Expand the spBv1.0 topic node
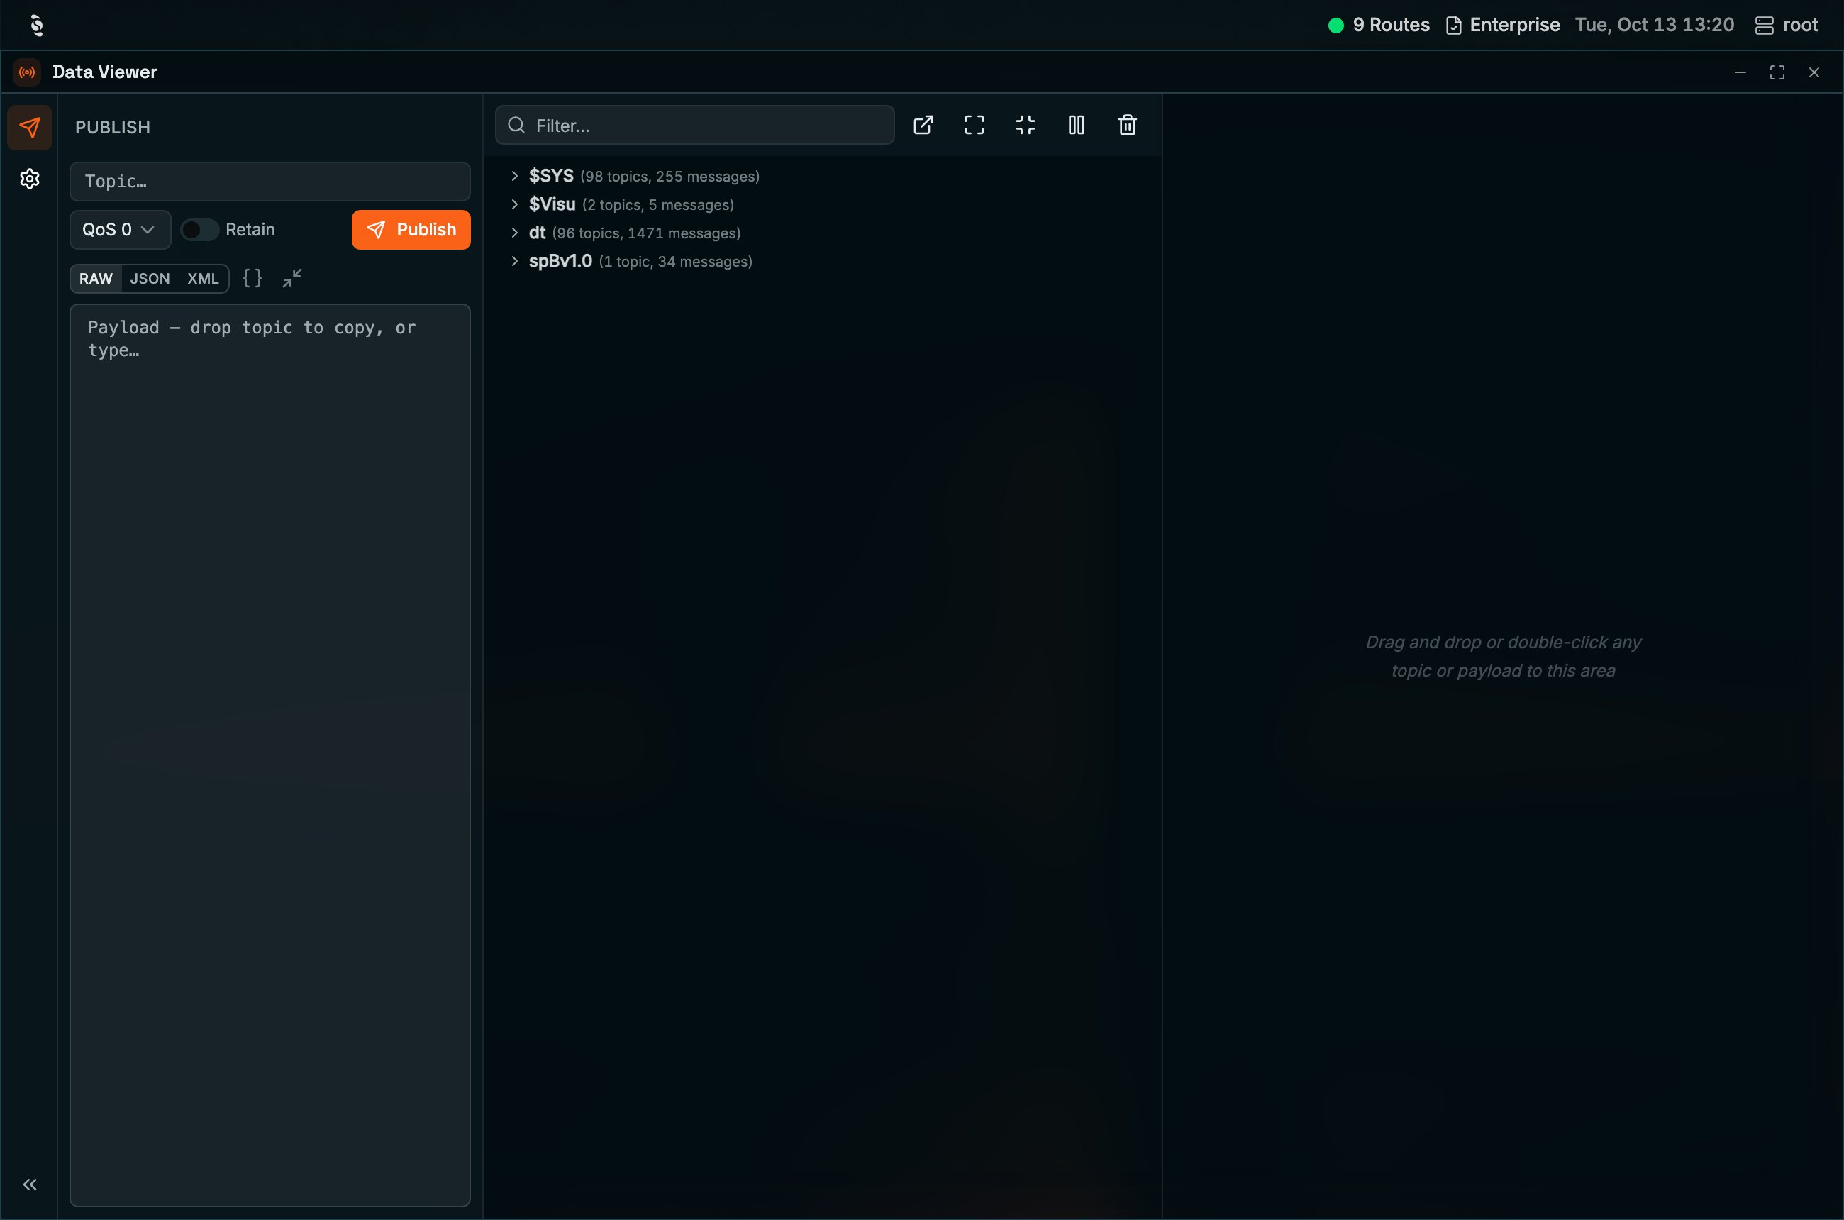Screen dimensions: 1844x1220 pyautogui.click(x=514, y=260)
